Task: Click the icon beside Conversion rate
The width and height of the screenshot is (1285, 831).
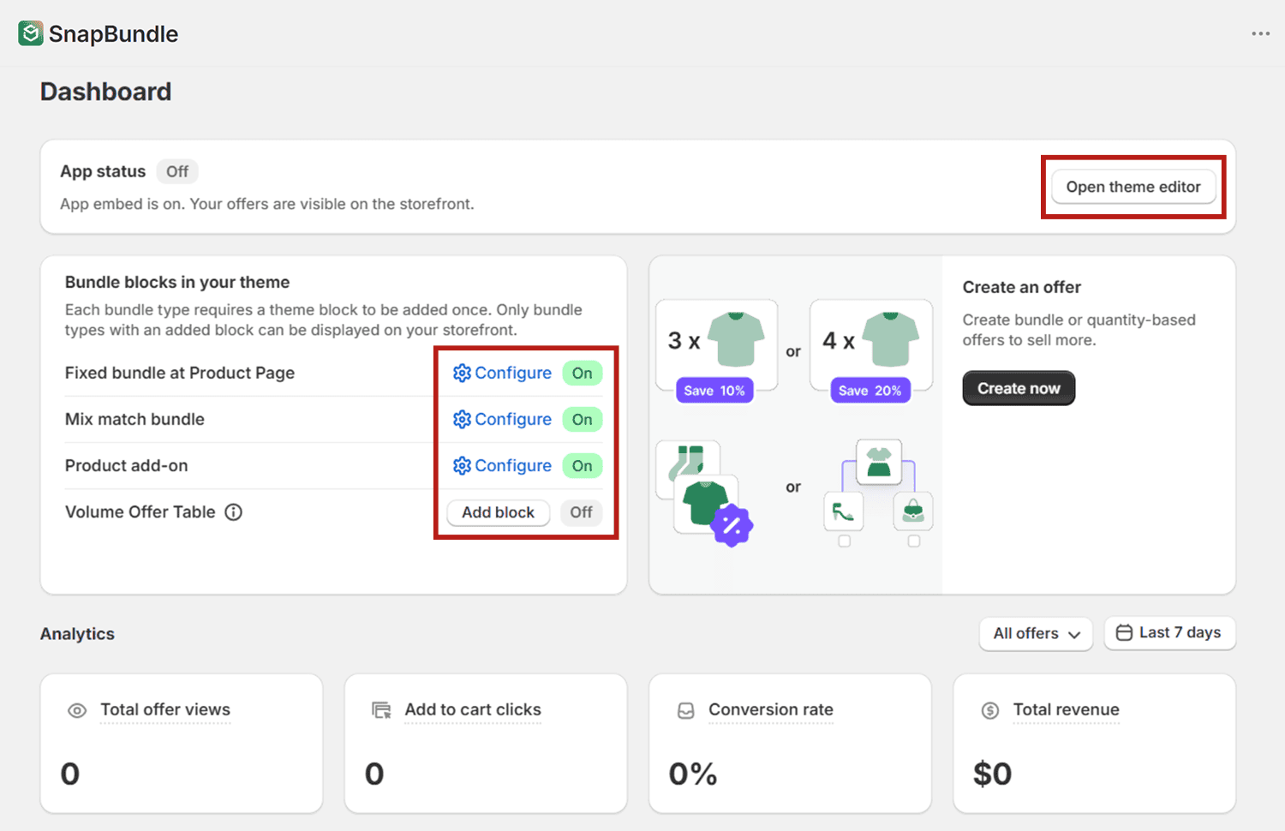Action: point(685,711)
